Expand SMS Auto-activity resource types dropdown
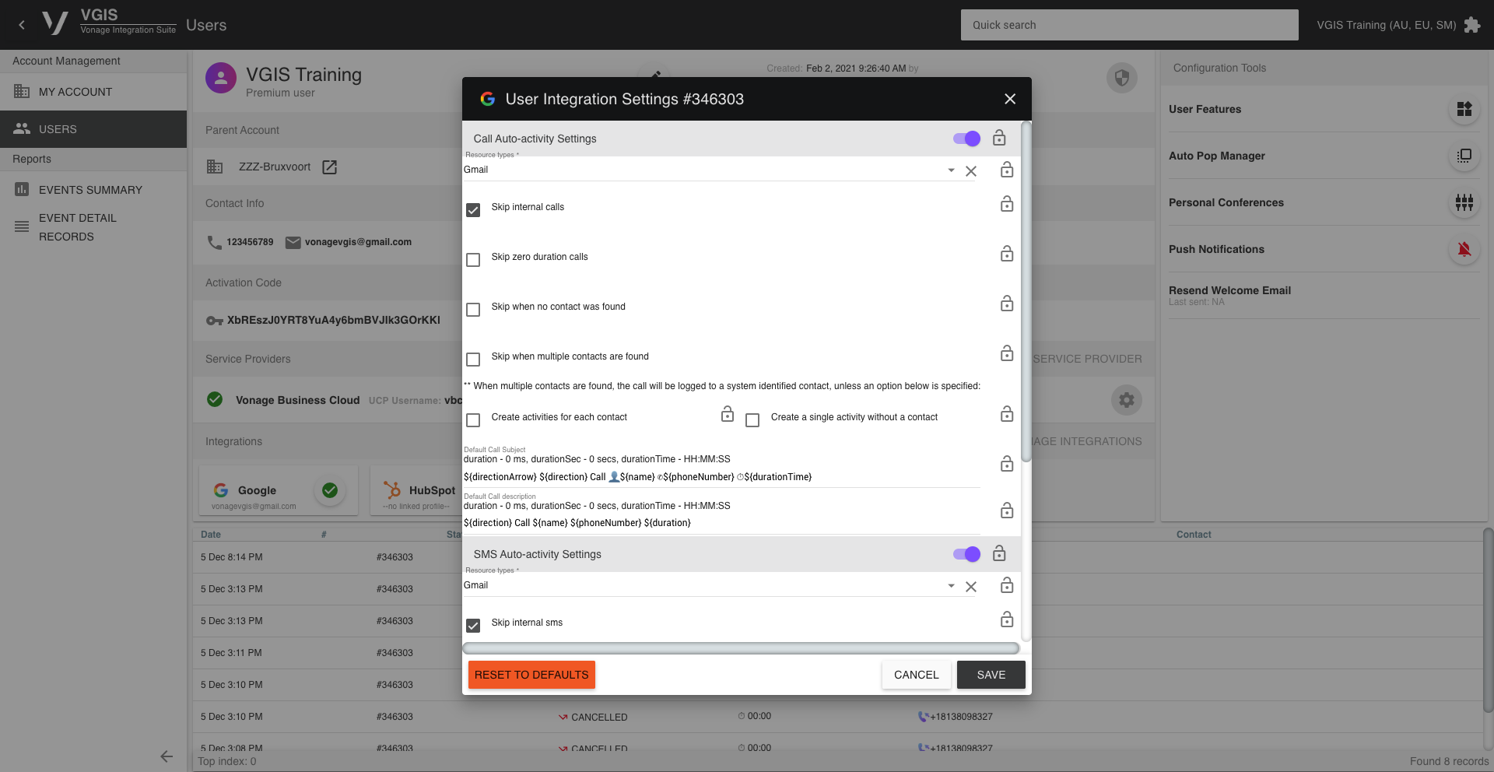This screenshot has width=1494, height=772. [951, 586]
